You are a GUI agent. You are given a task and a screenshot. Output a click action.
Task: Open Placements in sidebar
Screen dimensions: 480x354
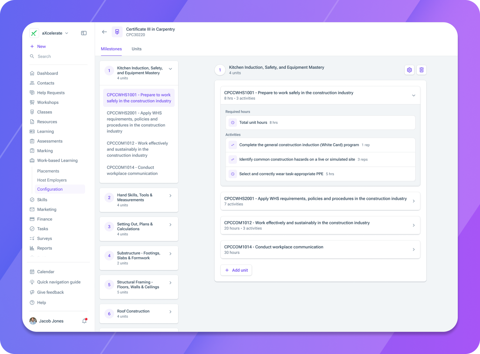click(48, 171)
